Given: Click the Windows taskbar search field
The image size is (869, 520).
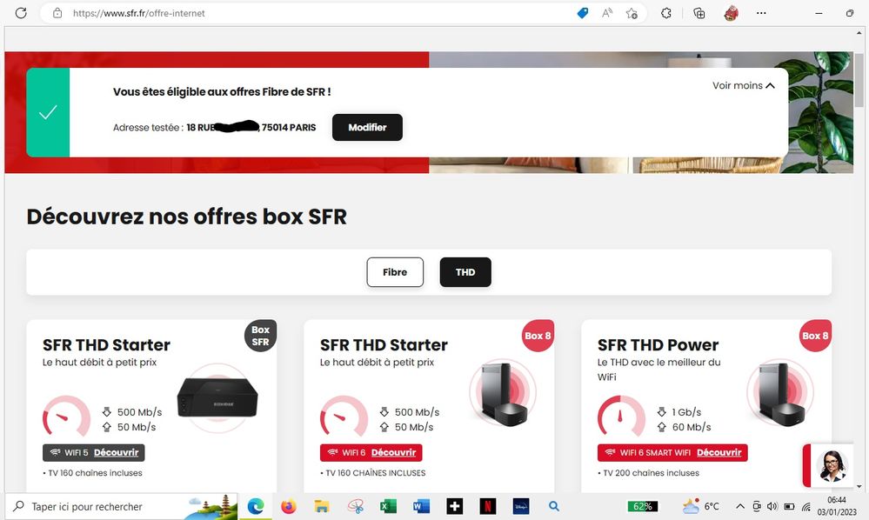Looking at the screenshot, I should (121, 506).
